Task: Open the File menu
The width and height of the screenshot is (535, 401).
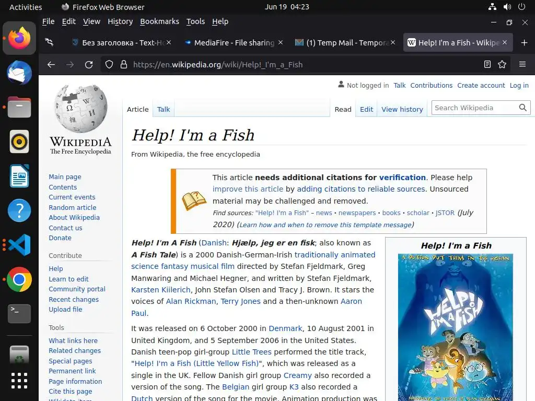Action: (48, 21)
